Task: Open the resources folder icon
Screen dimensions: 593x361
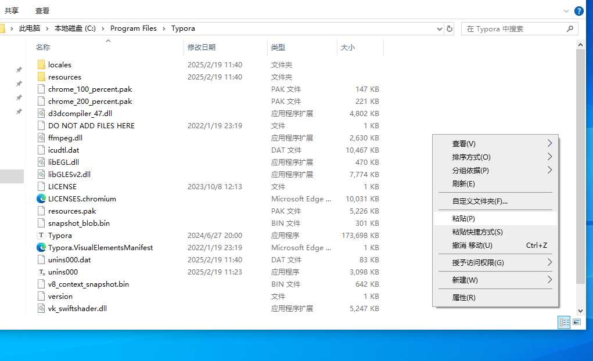Action: pos(41,77)
